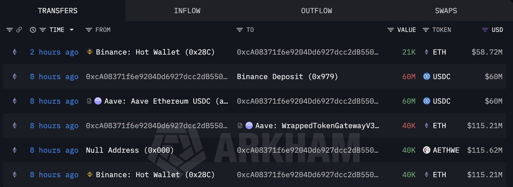Open the TO column filter
Viewport: 513px width, 187px height.
tap(239, 30)
